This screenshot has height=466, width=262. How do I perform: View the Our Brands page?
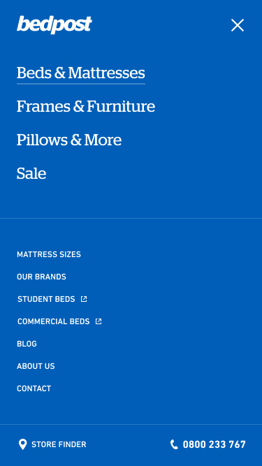pyautogui.click(x=41, y=277)
